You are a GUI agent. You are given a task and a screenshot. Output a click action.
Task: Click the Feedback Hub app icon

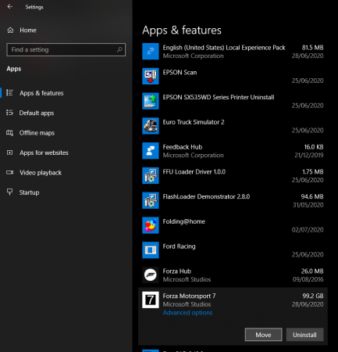151,151
